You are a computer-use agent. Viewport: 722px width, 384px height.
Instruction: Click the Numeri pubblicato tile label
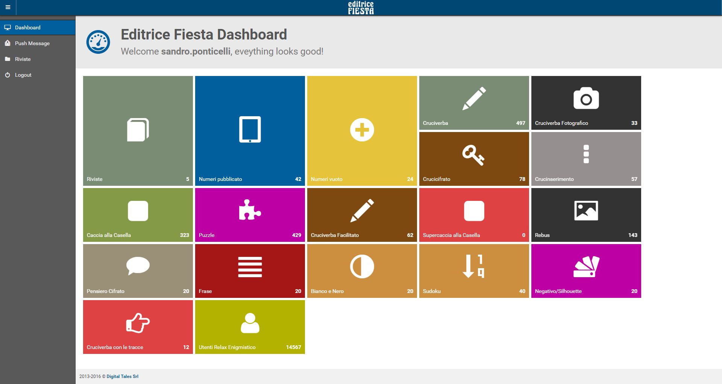pos(220,179)
